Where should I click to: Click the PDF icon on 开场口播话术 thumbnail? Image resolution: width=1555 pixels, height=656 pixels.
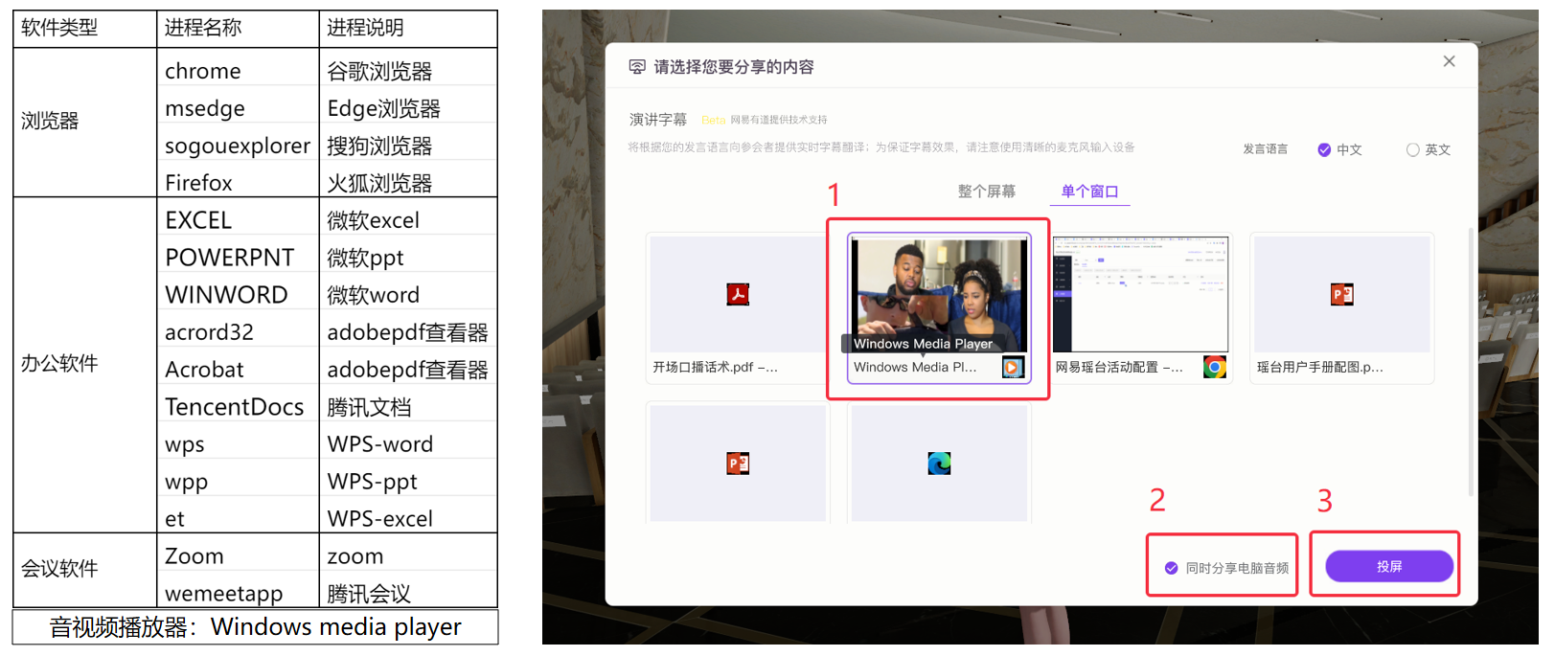tap(738, 294)
